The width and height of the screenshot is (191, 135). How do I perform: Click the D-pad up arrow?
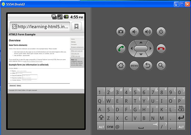[x=141, y=43]
